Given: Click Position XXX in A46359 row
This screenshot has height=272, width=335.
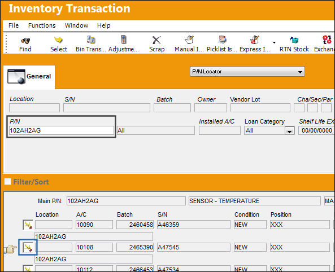Looking at the screenshot, I should click(300, 225).
